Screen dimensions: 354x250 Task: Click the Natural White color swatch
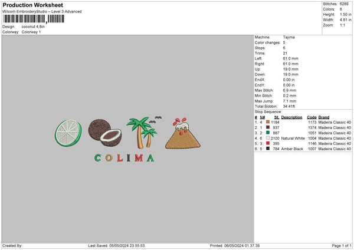(268, 138)
